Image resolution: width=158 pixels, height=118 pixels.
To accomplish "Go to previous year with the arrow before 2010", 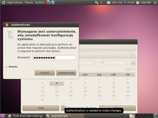I will [x=125, y=69].
